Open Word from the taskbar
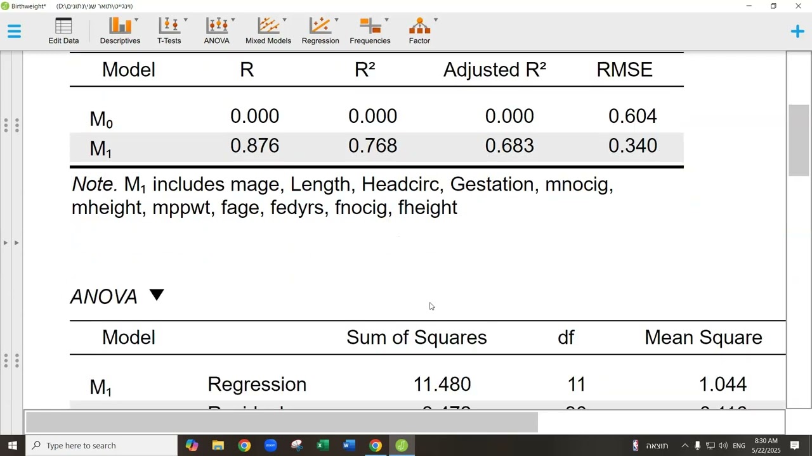Screen dimensions: 812x456 (349, 445)
